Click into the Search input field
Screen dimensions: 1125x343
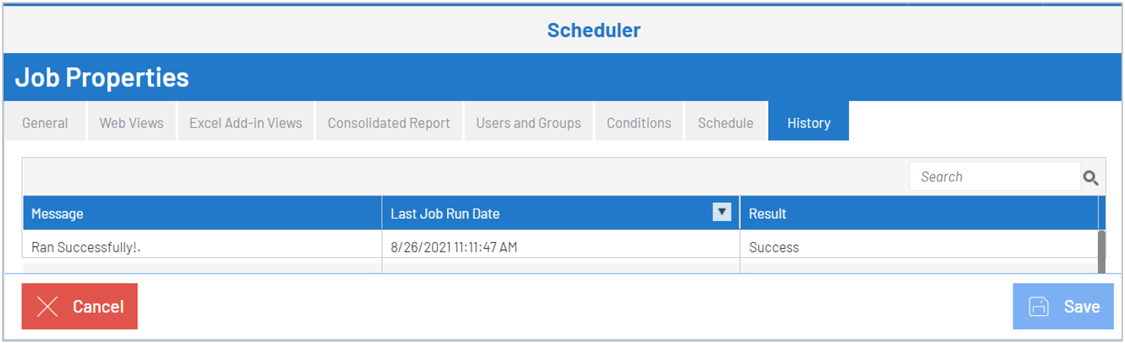click(994, 177)
